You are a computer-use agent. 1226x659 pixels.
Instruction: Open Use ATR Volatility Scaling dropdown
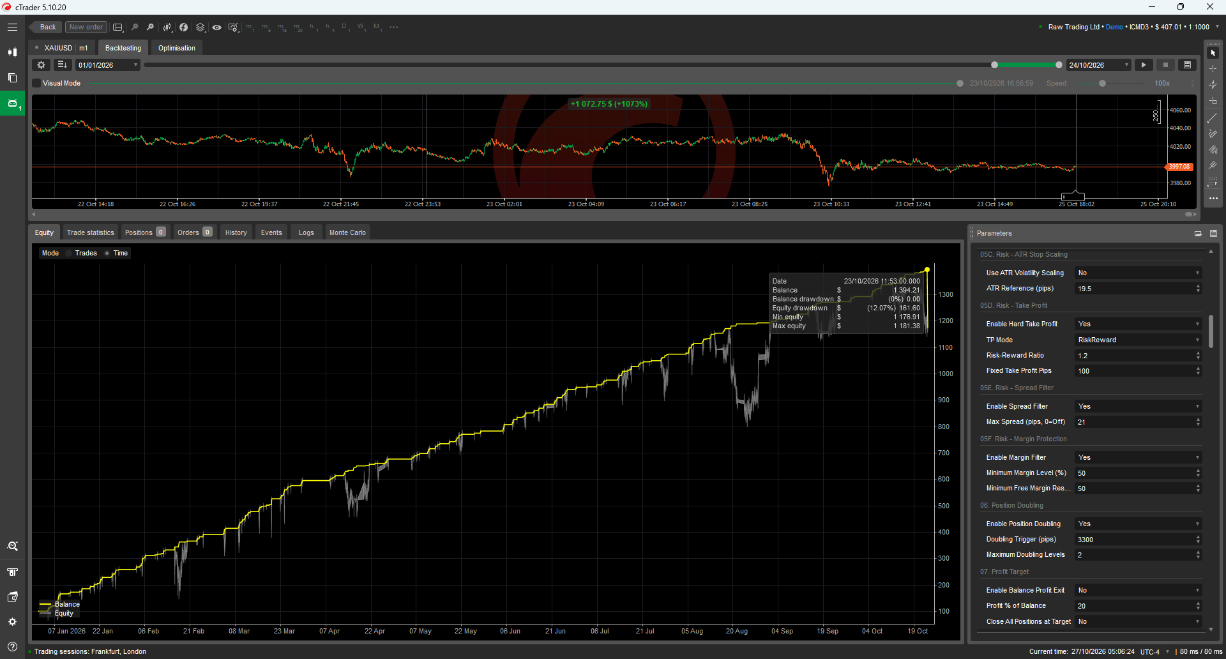coord(1138,273)
